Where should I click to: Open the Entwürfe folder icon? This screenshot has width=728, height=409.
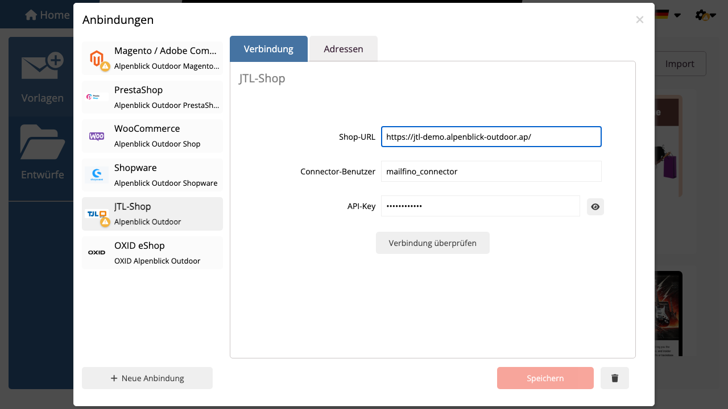43,142
